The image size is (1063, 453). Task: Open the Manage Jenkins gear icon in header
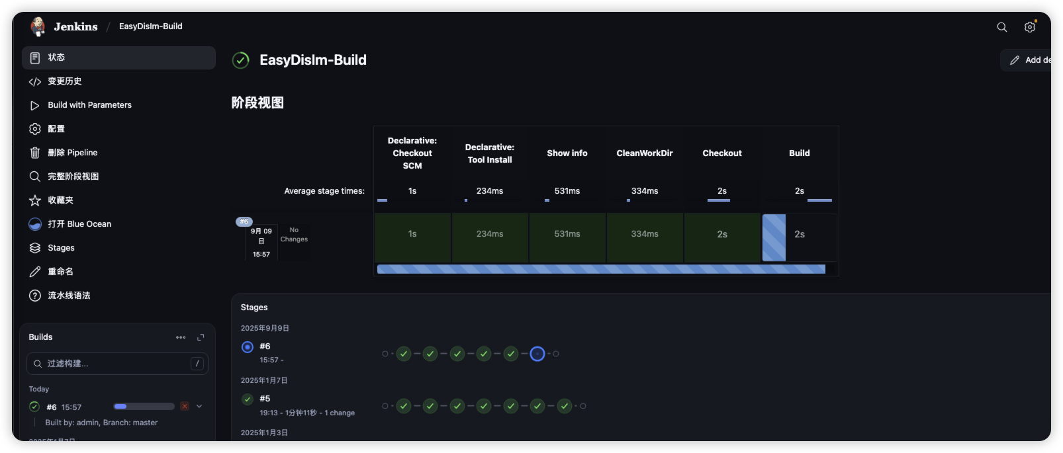[1029, 27]
